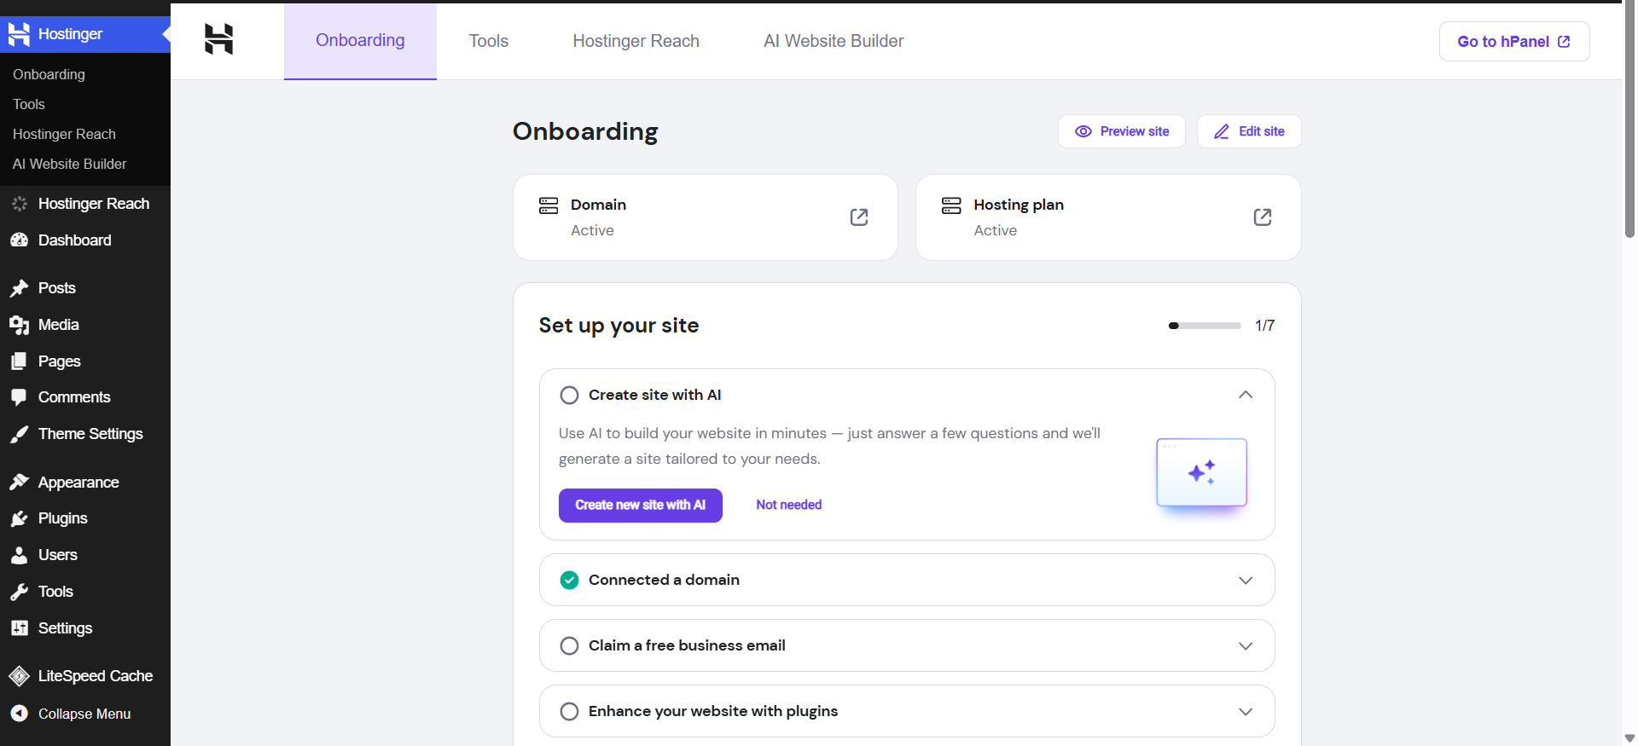This screenshot has width=1638, height=746.
Task: Toggle Enhance your website with plugins circle
Action: point(569,712)
